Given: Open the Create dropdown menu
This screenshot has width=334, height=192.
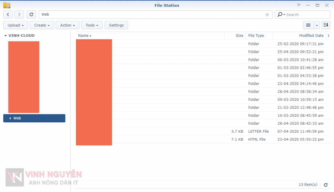Looking at the screenshot, I should (x=42, y=25).
